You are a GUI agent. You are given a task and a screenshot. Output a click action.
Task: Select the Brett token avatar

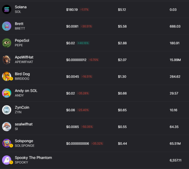pos(6,26)
